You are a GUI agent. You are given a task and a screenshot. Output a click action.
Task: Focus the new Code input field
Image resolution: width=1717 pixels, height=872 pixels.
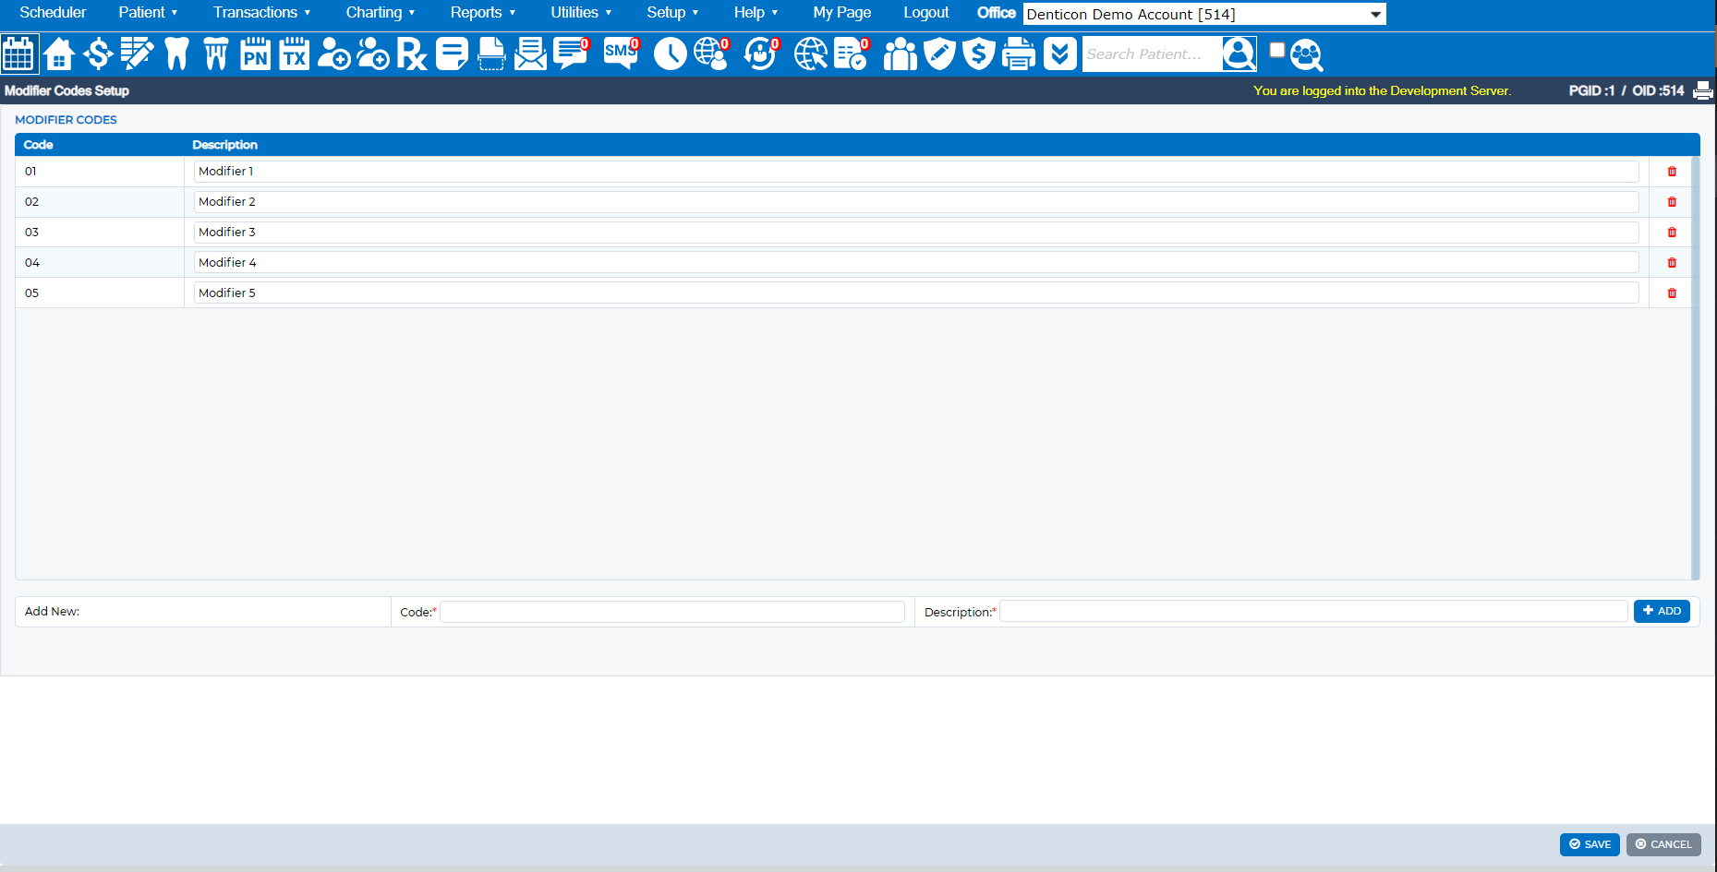672,612
